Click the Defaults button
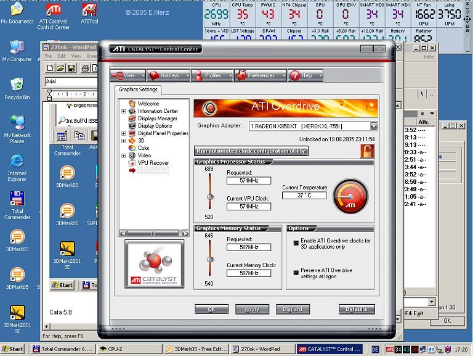 coord(357,309)
